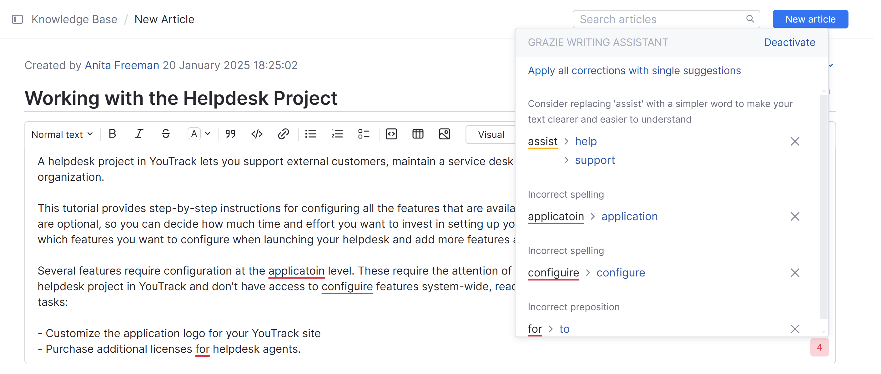Apply inline code formatting
Image resolution: width=881 pixels, height=374 pixels.
(x=257, y=134)
